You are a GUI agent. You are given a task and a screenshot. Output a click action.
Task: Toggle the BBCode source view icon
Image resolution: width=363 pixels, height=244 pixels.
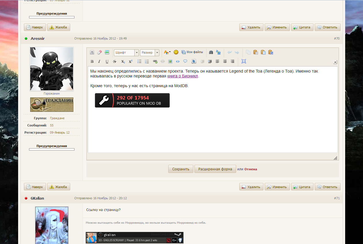(92, 52)
